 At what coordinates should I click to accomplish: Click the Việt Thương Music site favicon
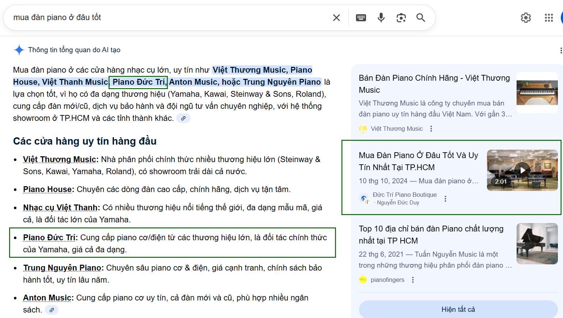363,129
